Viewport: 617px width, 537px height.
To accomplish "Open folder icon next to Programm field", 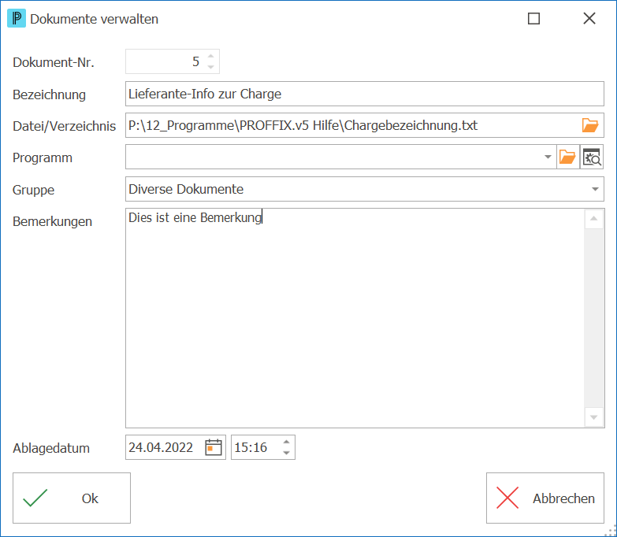I will (x=567, y=157).
